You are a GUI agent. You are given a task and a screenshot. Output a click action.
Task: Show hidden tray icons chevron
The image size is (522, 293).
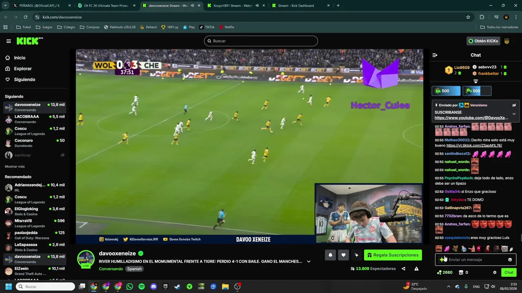tap(449, 286)
